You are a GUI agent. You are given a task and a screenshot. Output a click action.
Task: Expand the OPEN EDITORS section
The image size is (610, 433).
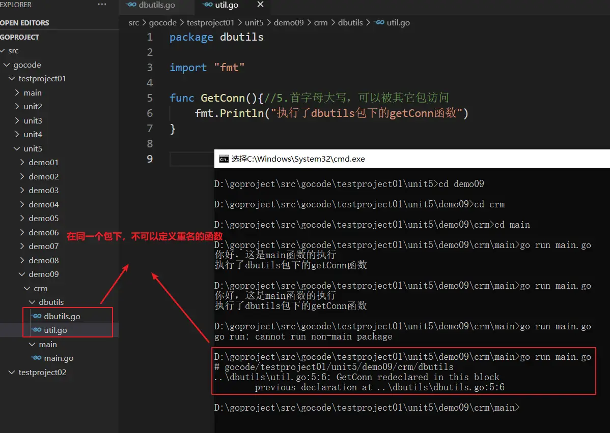pos(24,23)
